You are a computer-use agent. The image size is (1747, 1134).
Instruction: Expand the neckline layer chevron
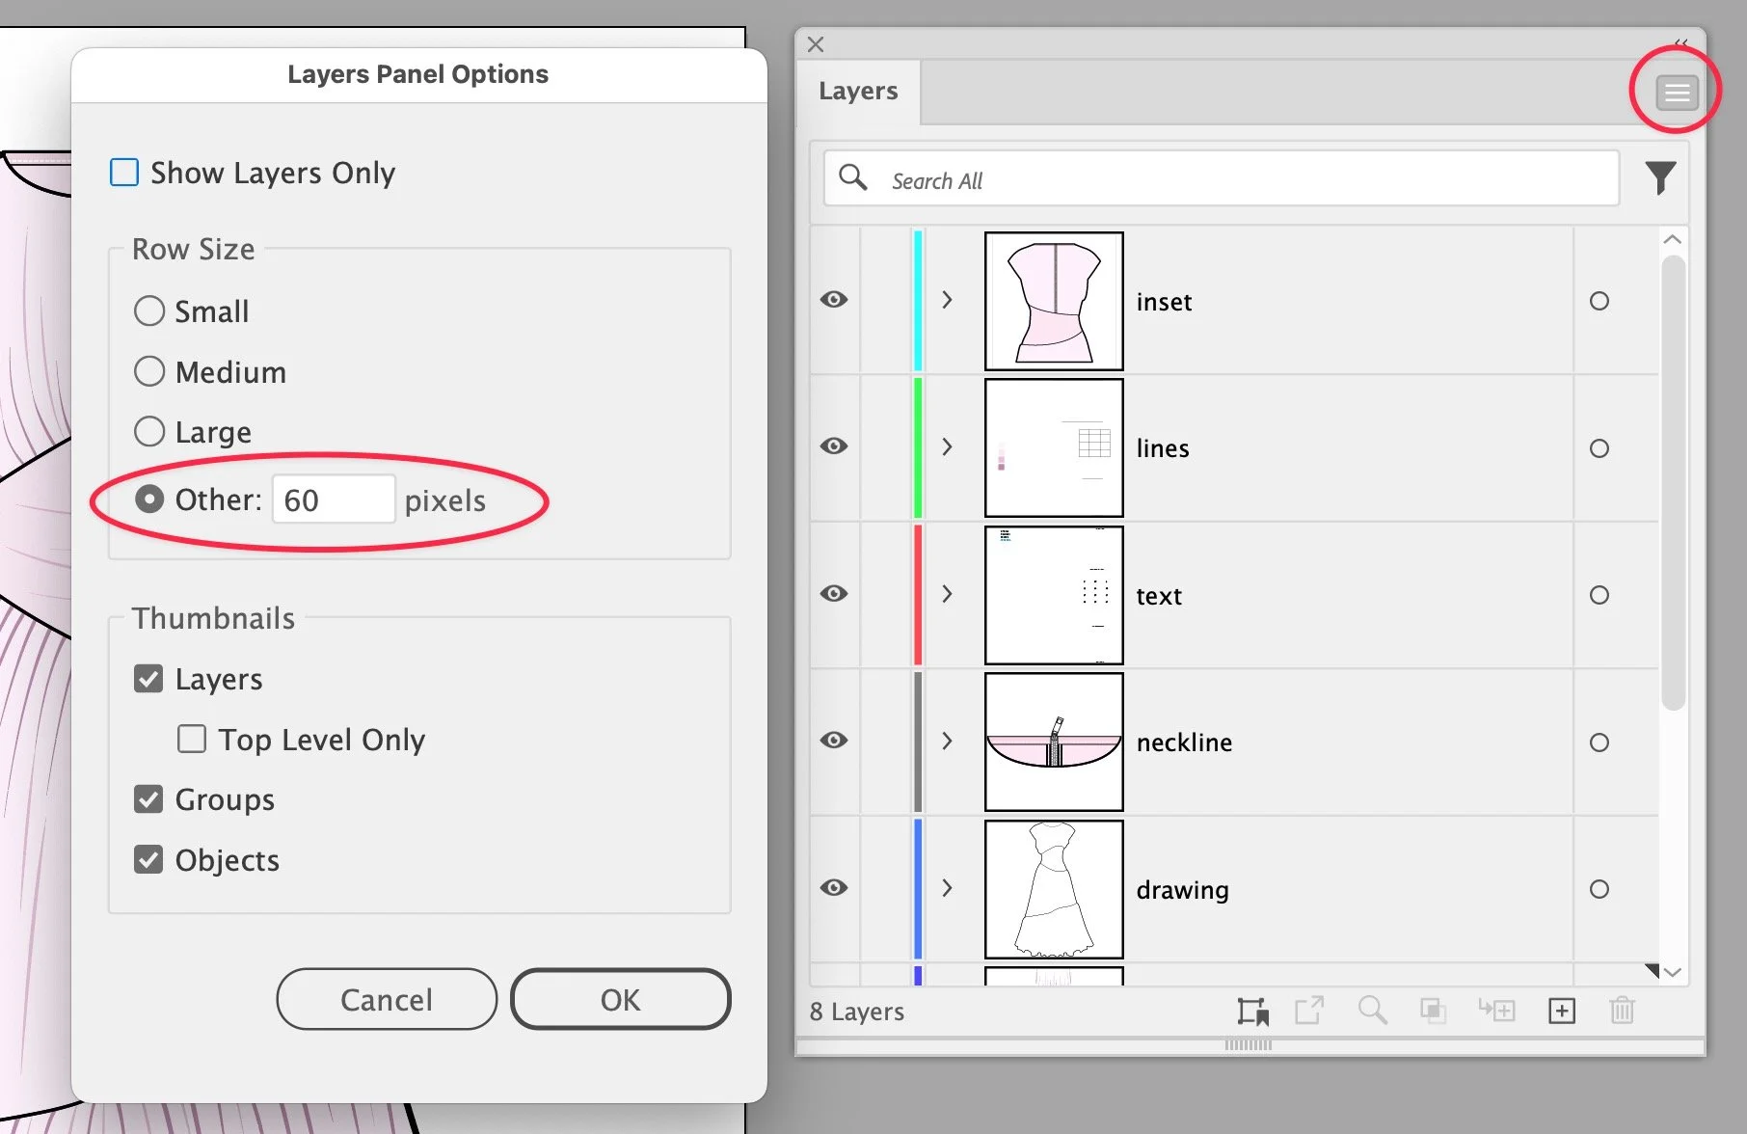click(x=947, y=741)
